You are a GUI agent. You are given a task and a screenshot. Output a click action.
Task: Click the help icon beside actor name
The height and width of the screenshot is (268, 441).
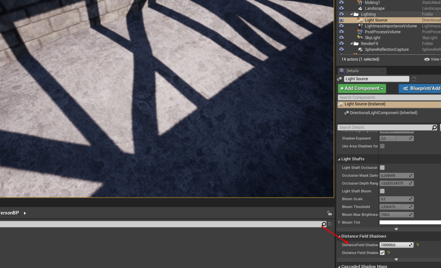(414, 79)
